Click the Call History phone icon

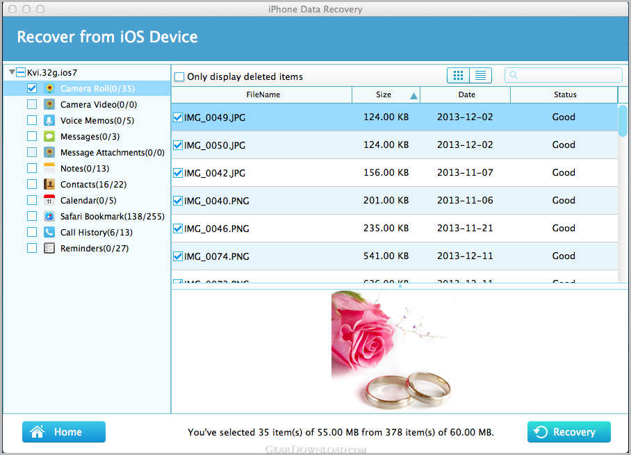49,232
